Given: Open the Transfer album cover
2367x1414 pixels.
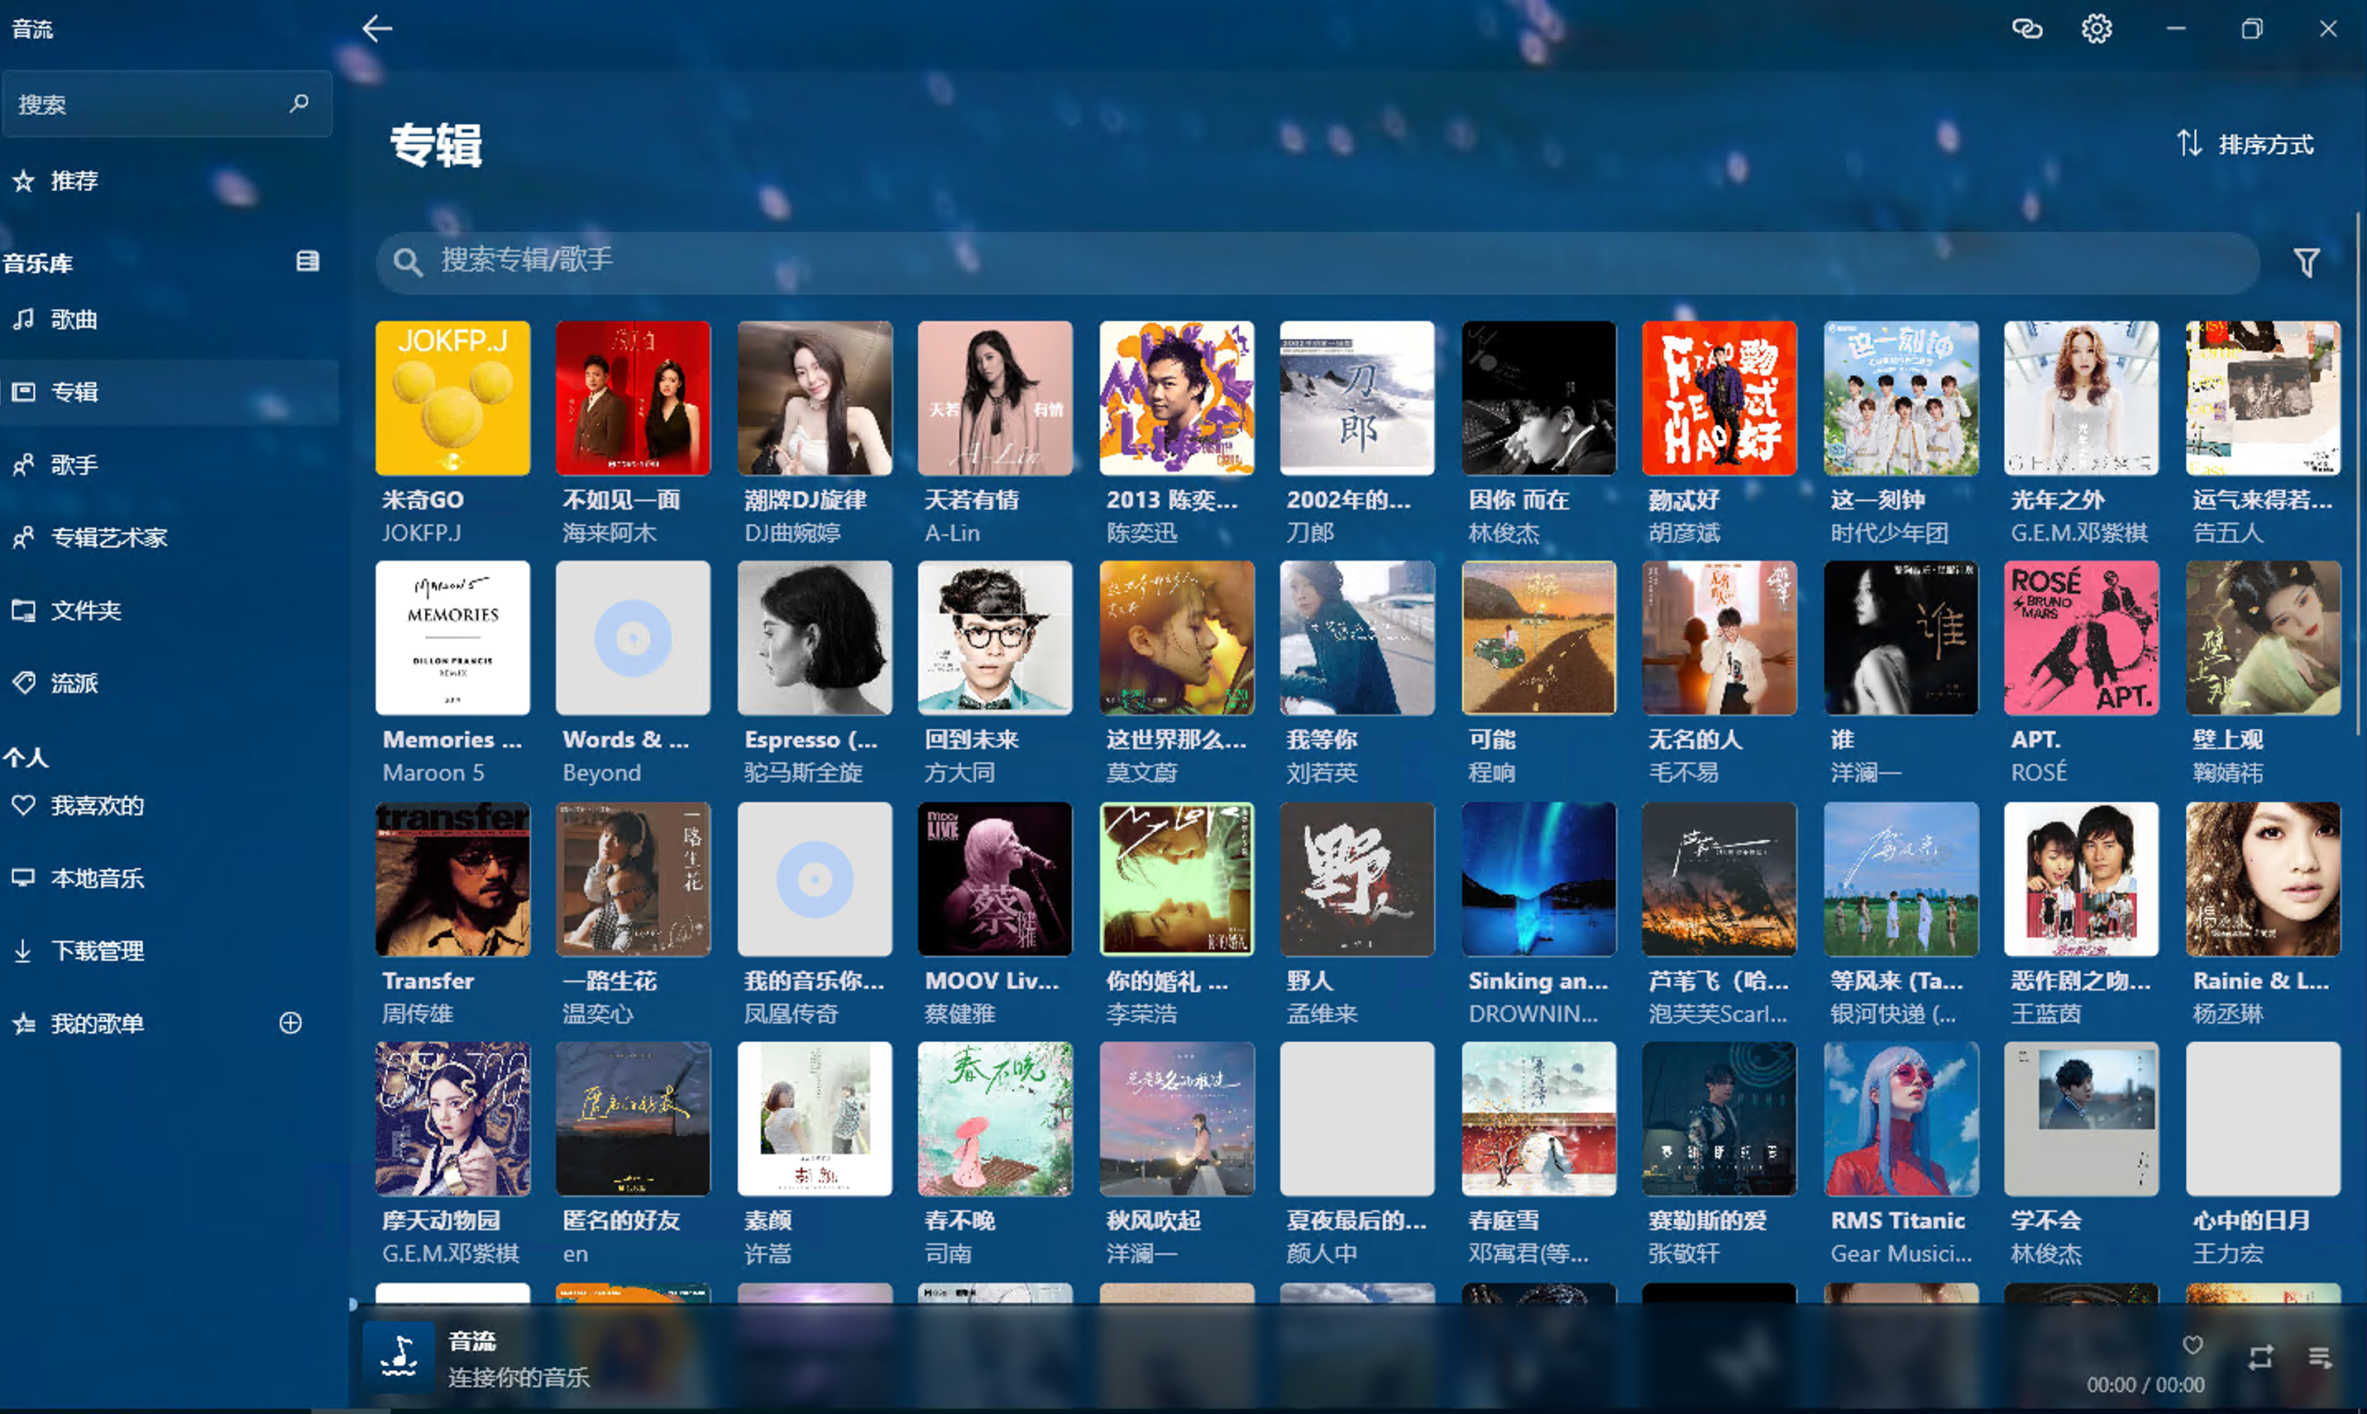Looking at the screenshot, I should [452, 880].
